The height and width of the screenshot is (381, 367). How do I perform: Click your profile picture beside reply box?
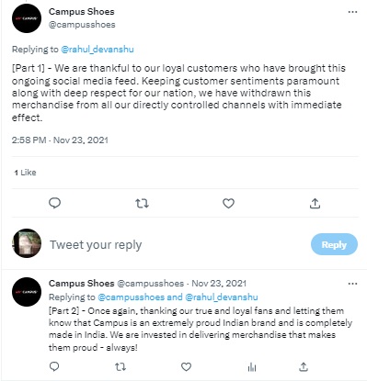click(x=27, y=243)
